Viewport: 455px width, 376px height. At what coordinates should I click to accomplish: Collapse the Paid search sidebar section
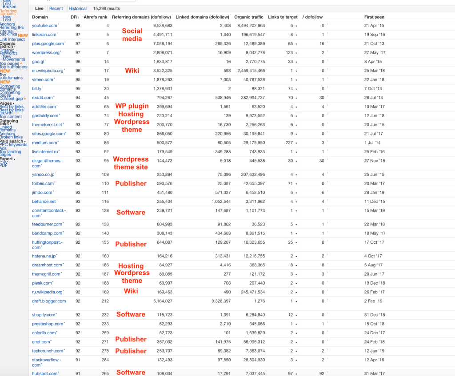tap(12, 141)
